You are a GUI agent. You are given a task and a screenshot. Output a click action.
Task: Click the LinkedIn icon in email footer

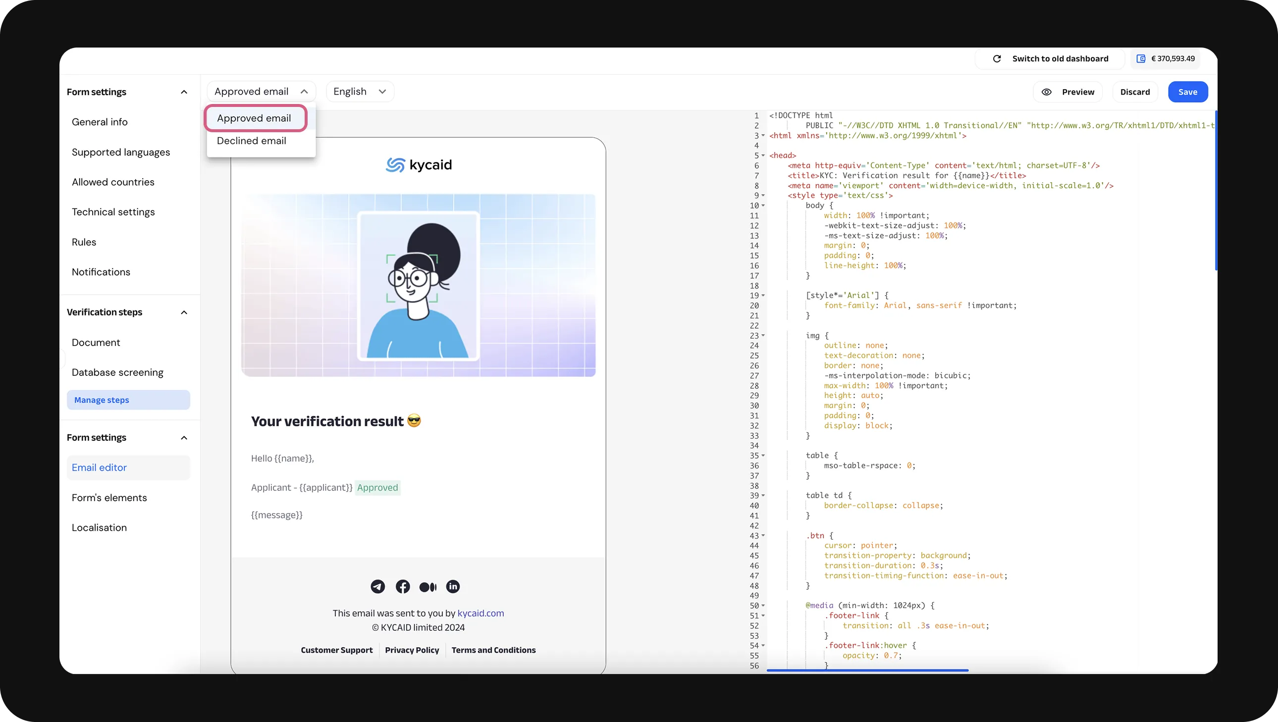[x=452, y=587]
